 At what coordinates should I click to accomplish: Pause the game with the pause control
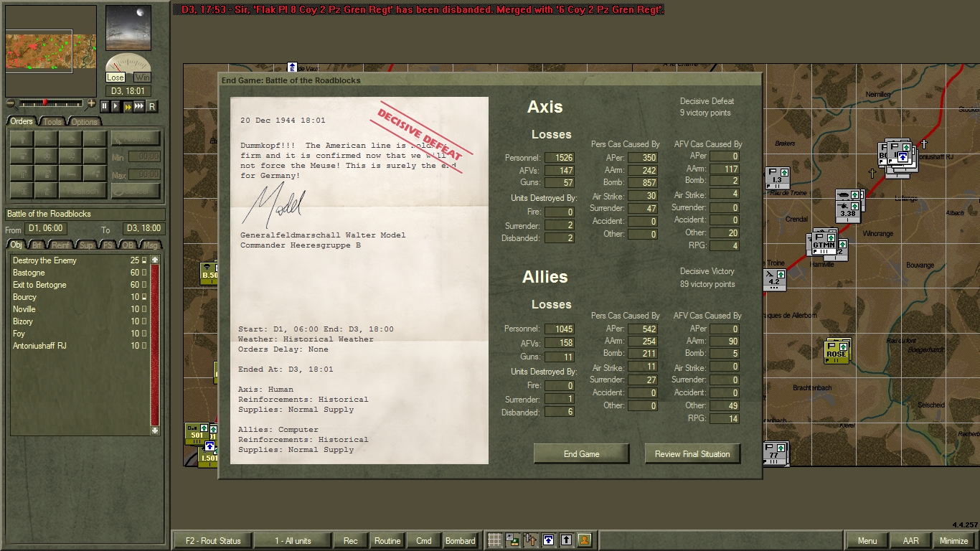pos(105,106)
